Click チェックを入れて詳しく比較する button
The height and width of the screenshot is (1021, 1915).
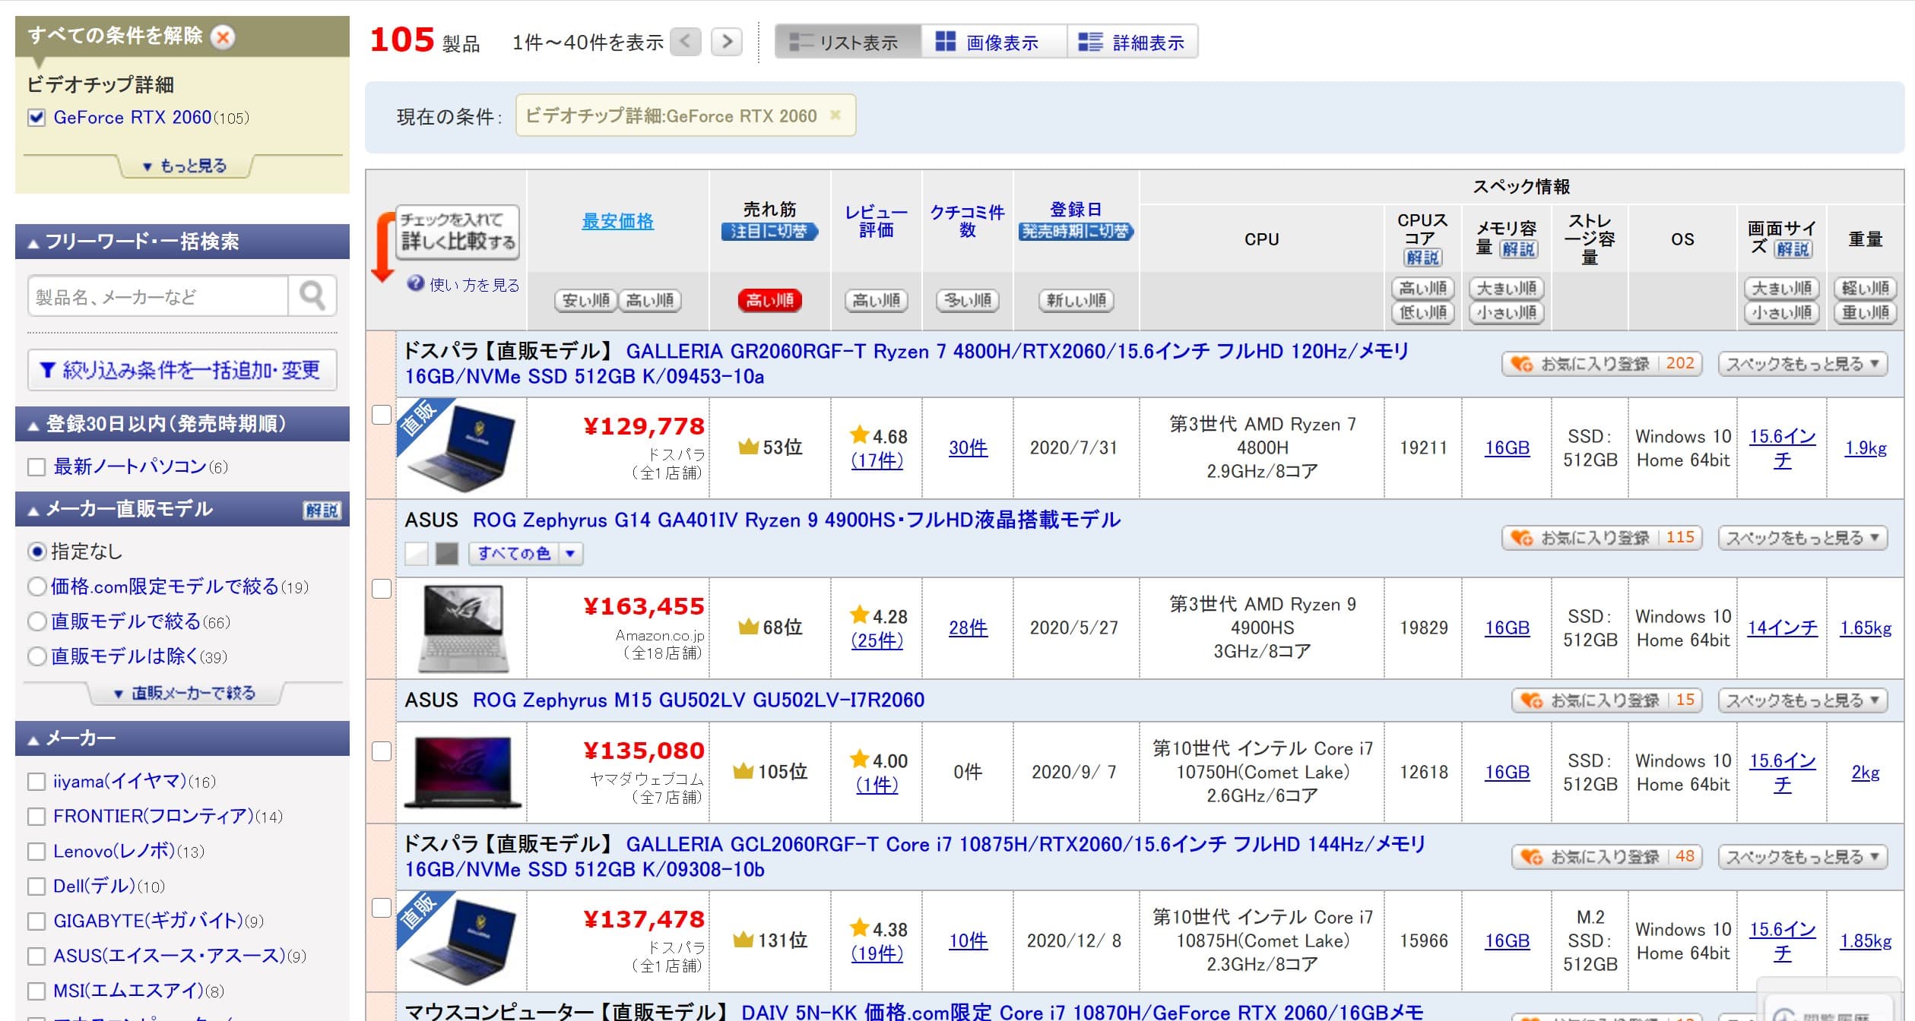click(x=458, y=231)
